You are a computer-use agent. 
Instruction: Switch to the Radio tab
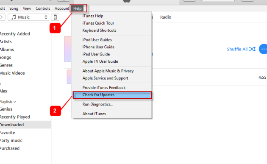tap(166, 17)
